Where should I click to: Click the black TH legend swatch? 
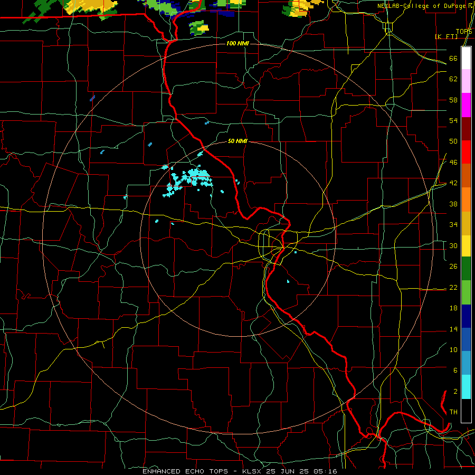coord(466,411)
